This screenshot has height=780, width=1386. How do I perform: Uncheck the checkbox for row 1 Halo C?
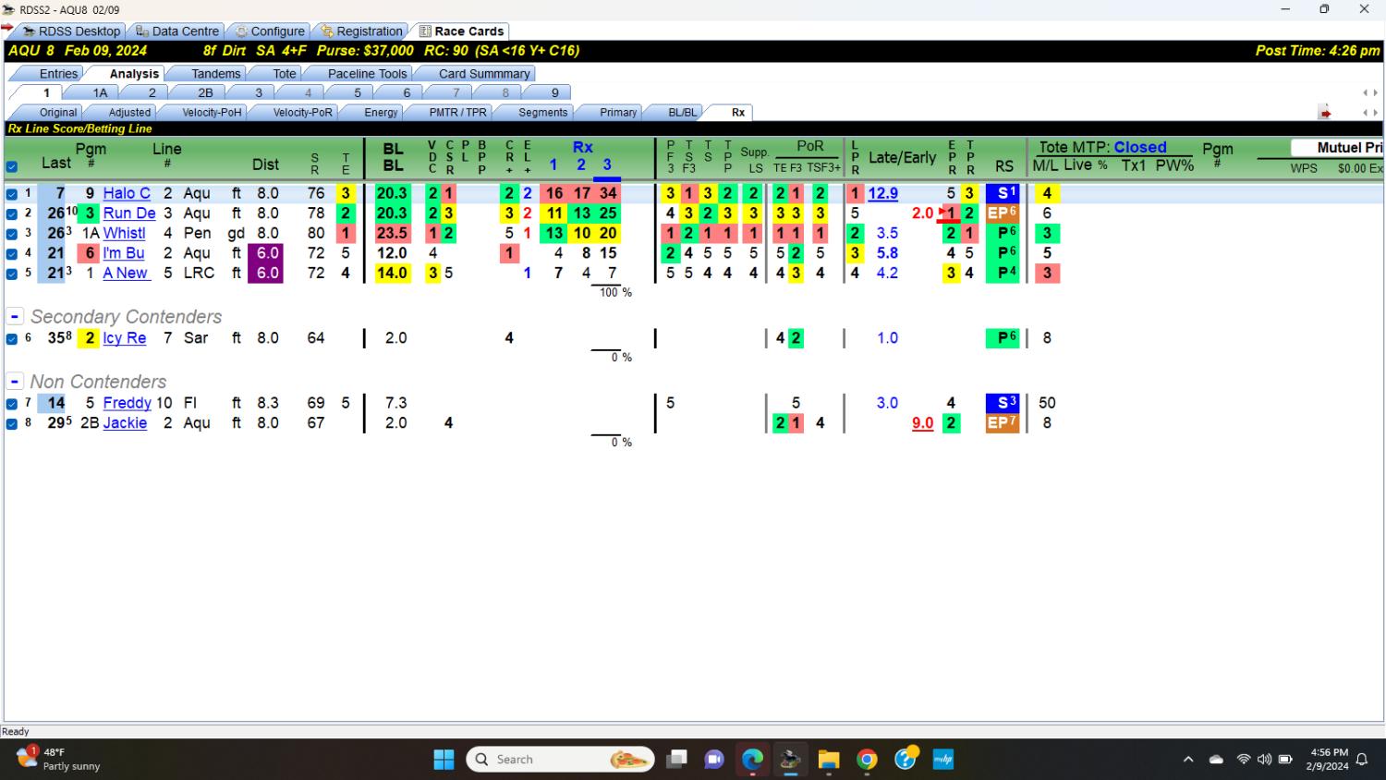click(12, 194)
